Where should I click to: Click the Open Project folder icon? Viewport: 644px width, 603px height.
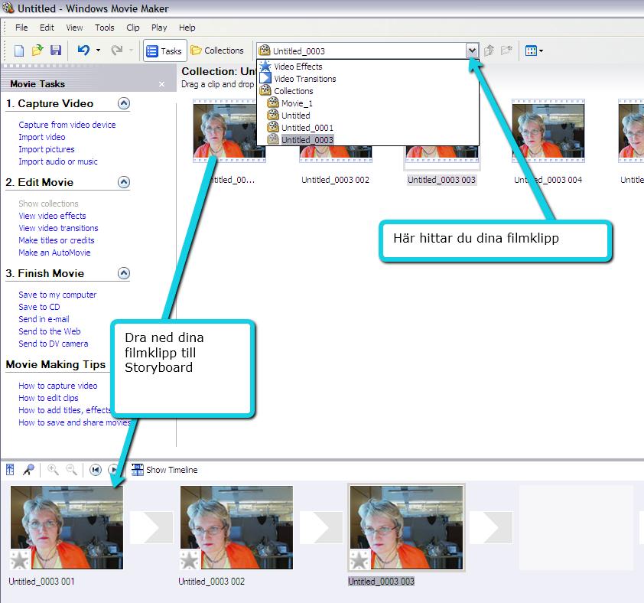37,51
